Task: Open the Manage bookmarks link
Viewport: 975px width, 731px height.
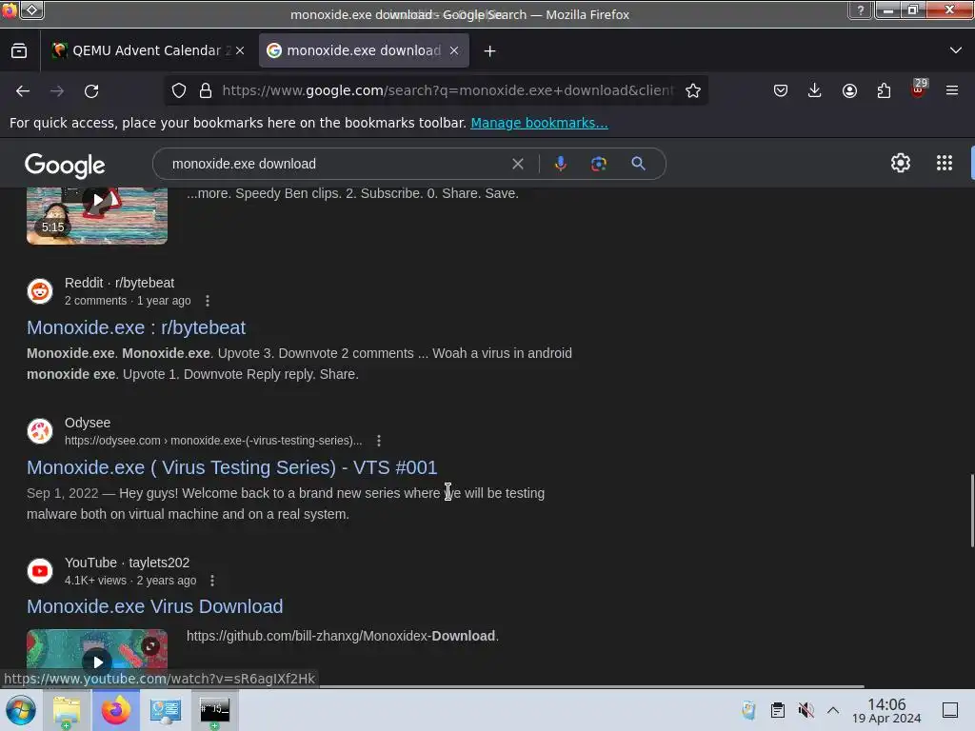Action: pos(539,123)
